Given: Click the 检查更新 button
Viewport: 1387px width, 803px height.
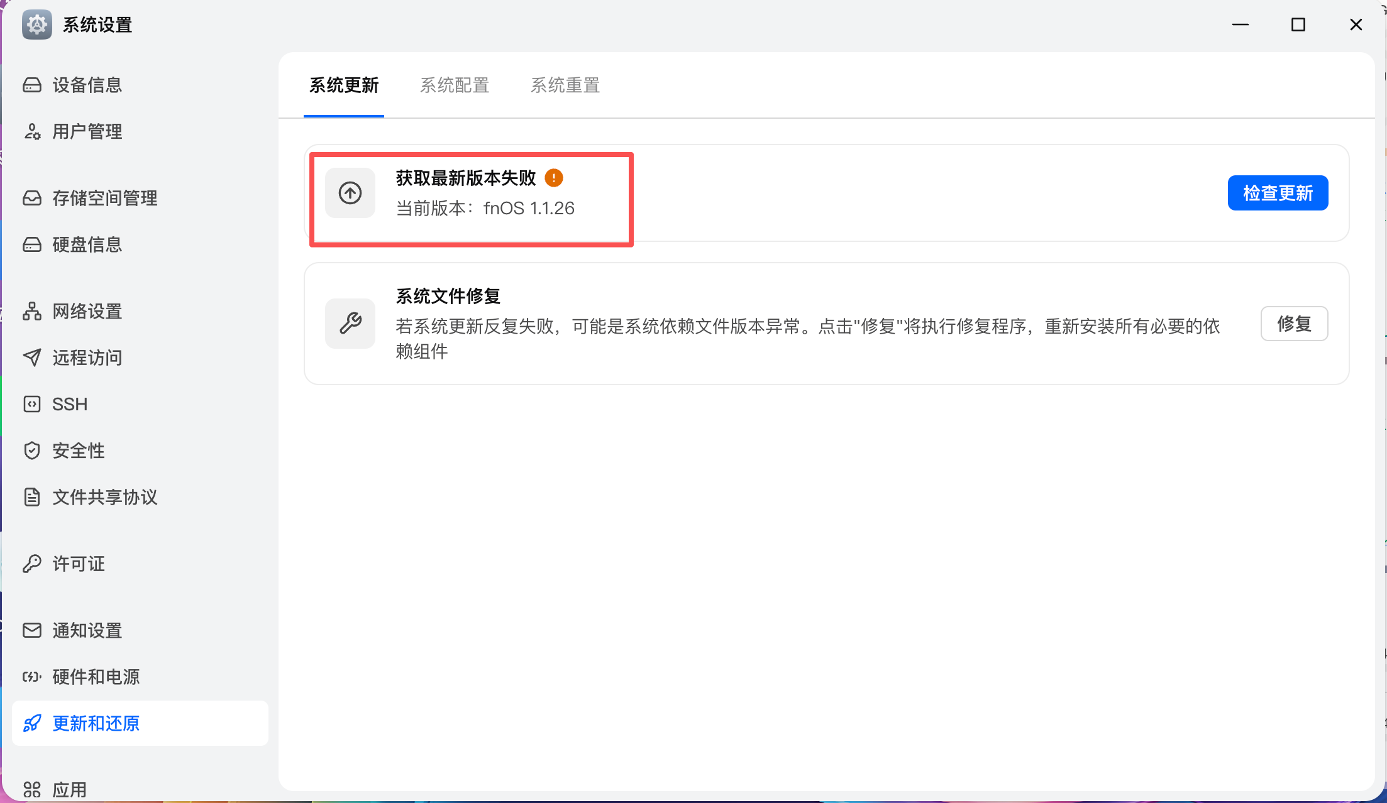Looking at the screenshot, I should [x=1278, y=193].
